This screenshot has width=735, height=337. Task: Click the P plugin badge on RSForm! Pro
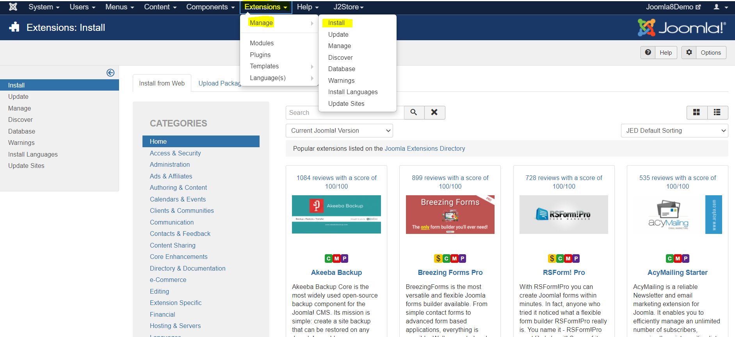coord(576,259)
